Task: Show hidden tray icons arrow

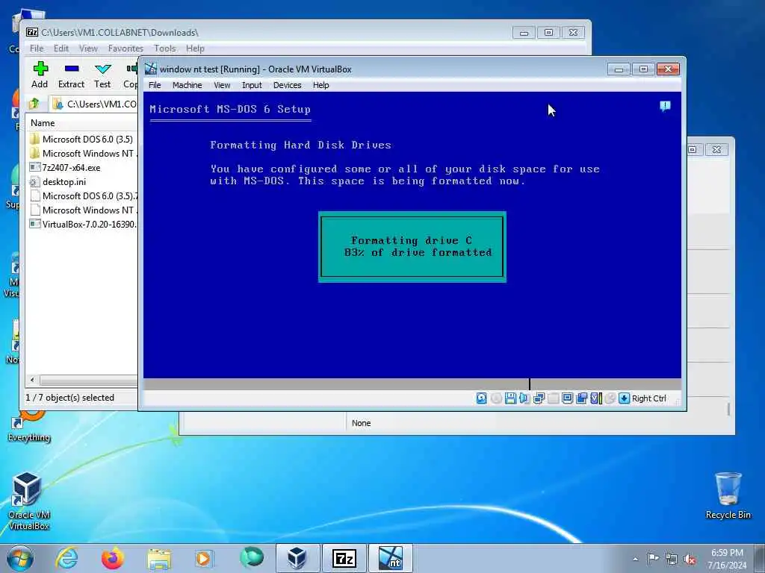Action: 635,560
